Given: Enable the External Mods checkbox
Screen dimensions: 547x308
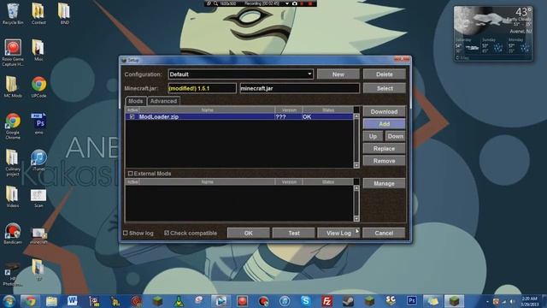Looking at the screenshot, I should click(x=130, y=174).
